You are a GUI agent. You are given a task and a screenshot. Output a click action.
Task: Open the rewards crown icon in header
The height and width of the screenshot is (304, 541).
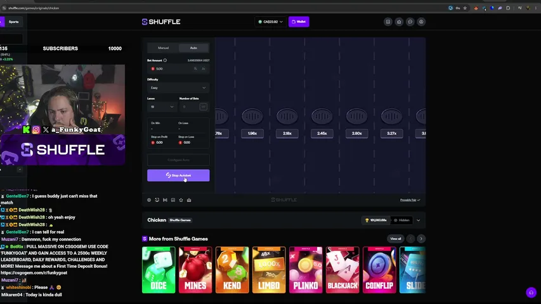tap(399, 22)
